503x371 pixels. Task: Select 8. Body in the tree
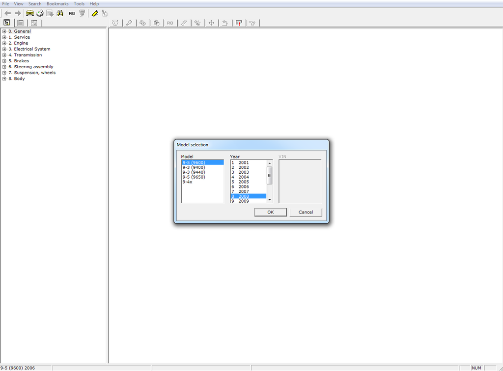coord(19,79)
